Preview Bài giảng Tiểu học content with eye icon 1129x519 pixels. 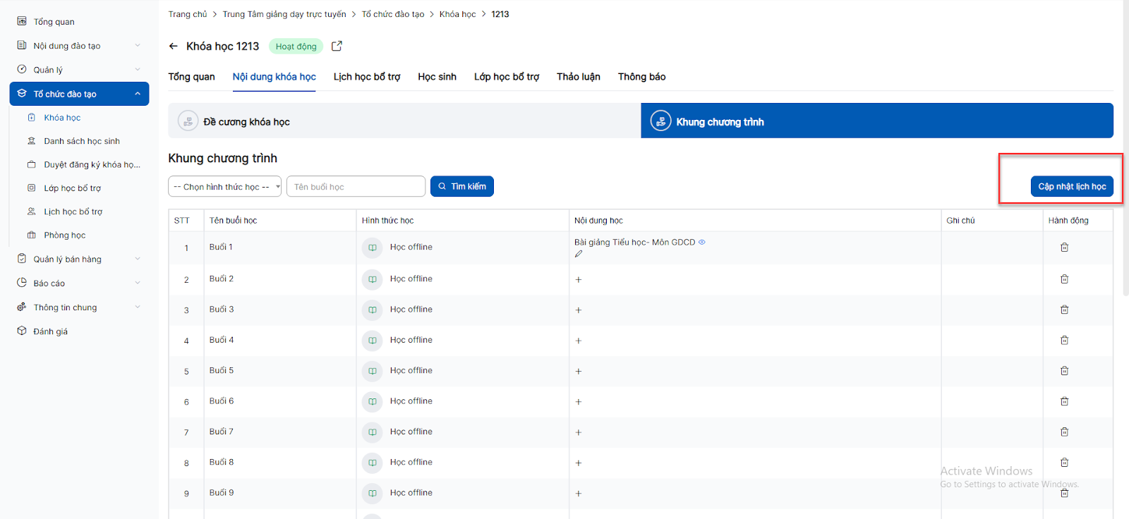click(x=702, y=242)
